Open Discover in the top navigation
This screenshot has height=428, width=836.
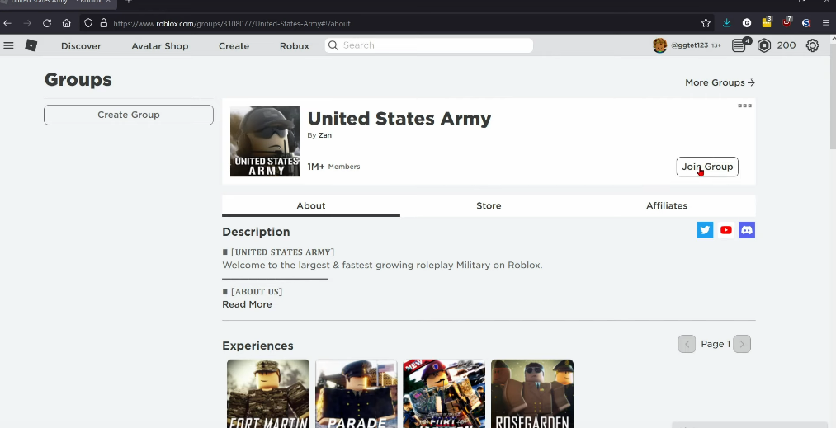click(81, 46)
